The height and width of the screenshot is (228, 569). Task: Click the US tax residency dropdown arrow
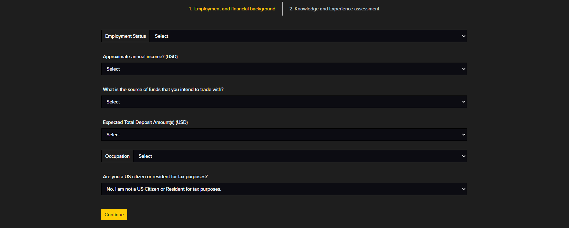(464, 189)
